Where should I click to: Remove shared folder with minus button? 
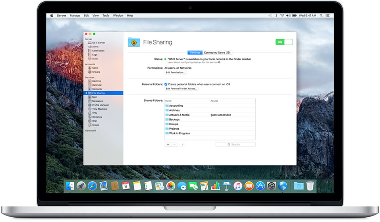click(174, 145)
